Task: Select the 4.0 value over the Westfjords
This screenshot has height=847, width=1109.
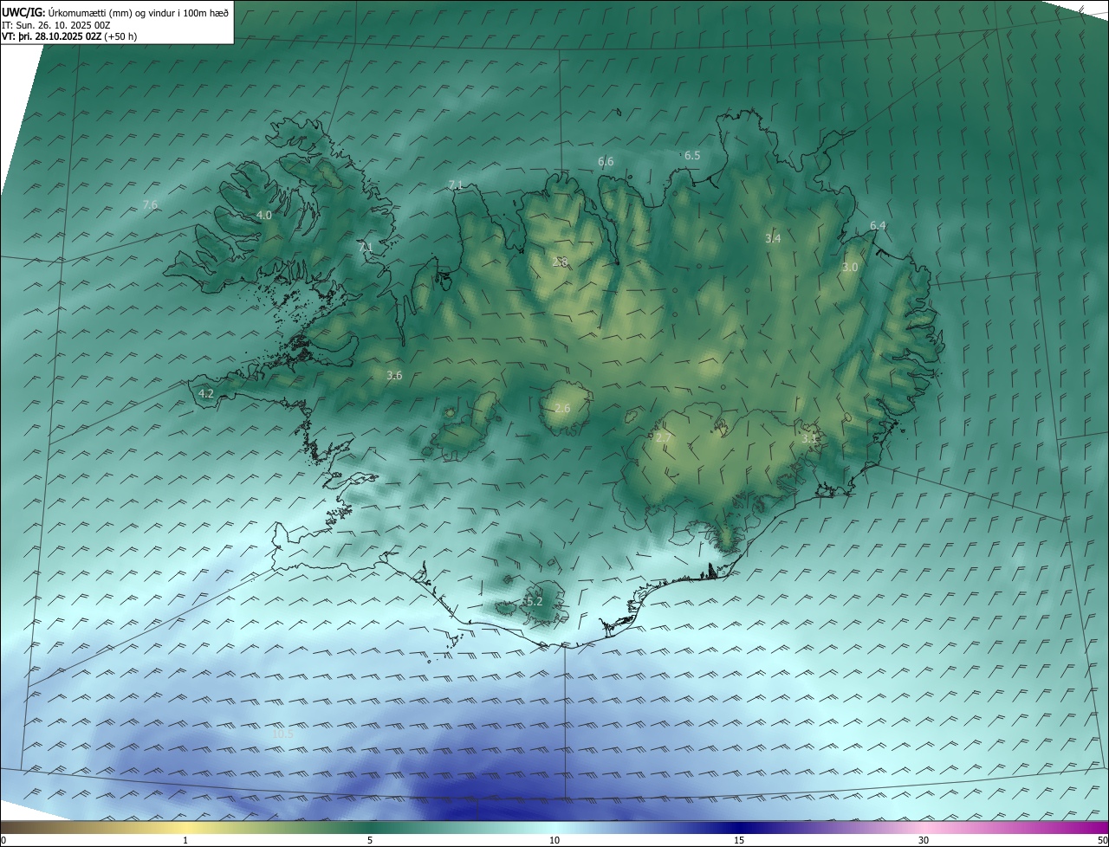Action: tap(264, 215)
